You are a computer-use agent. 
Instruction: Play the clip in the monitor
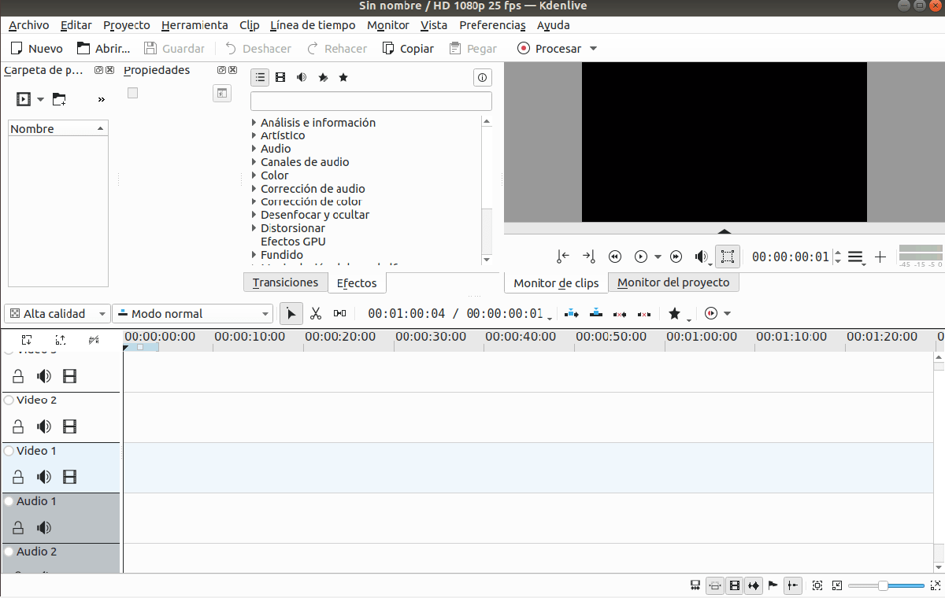(640, 256)
